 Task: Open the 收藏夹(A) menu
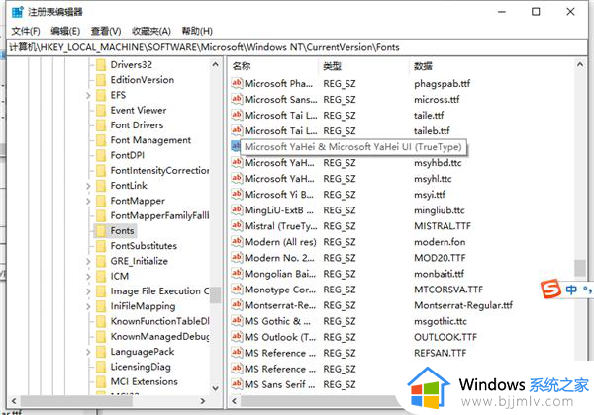point(151,31)
